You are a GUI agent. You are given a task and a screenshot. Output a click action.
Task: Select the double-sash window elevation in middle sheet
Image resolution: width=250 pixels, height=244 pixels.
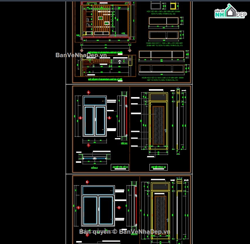pyautogui.click(x=95, y=116)
